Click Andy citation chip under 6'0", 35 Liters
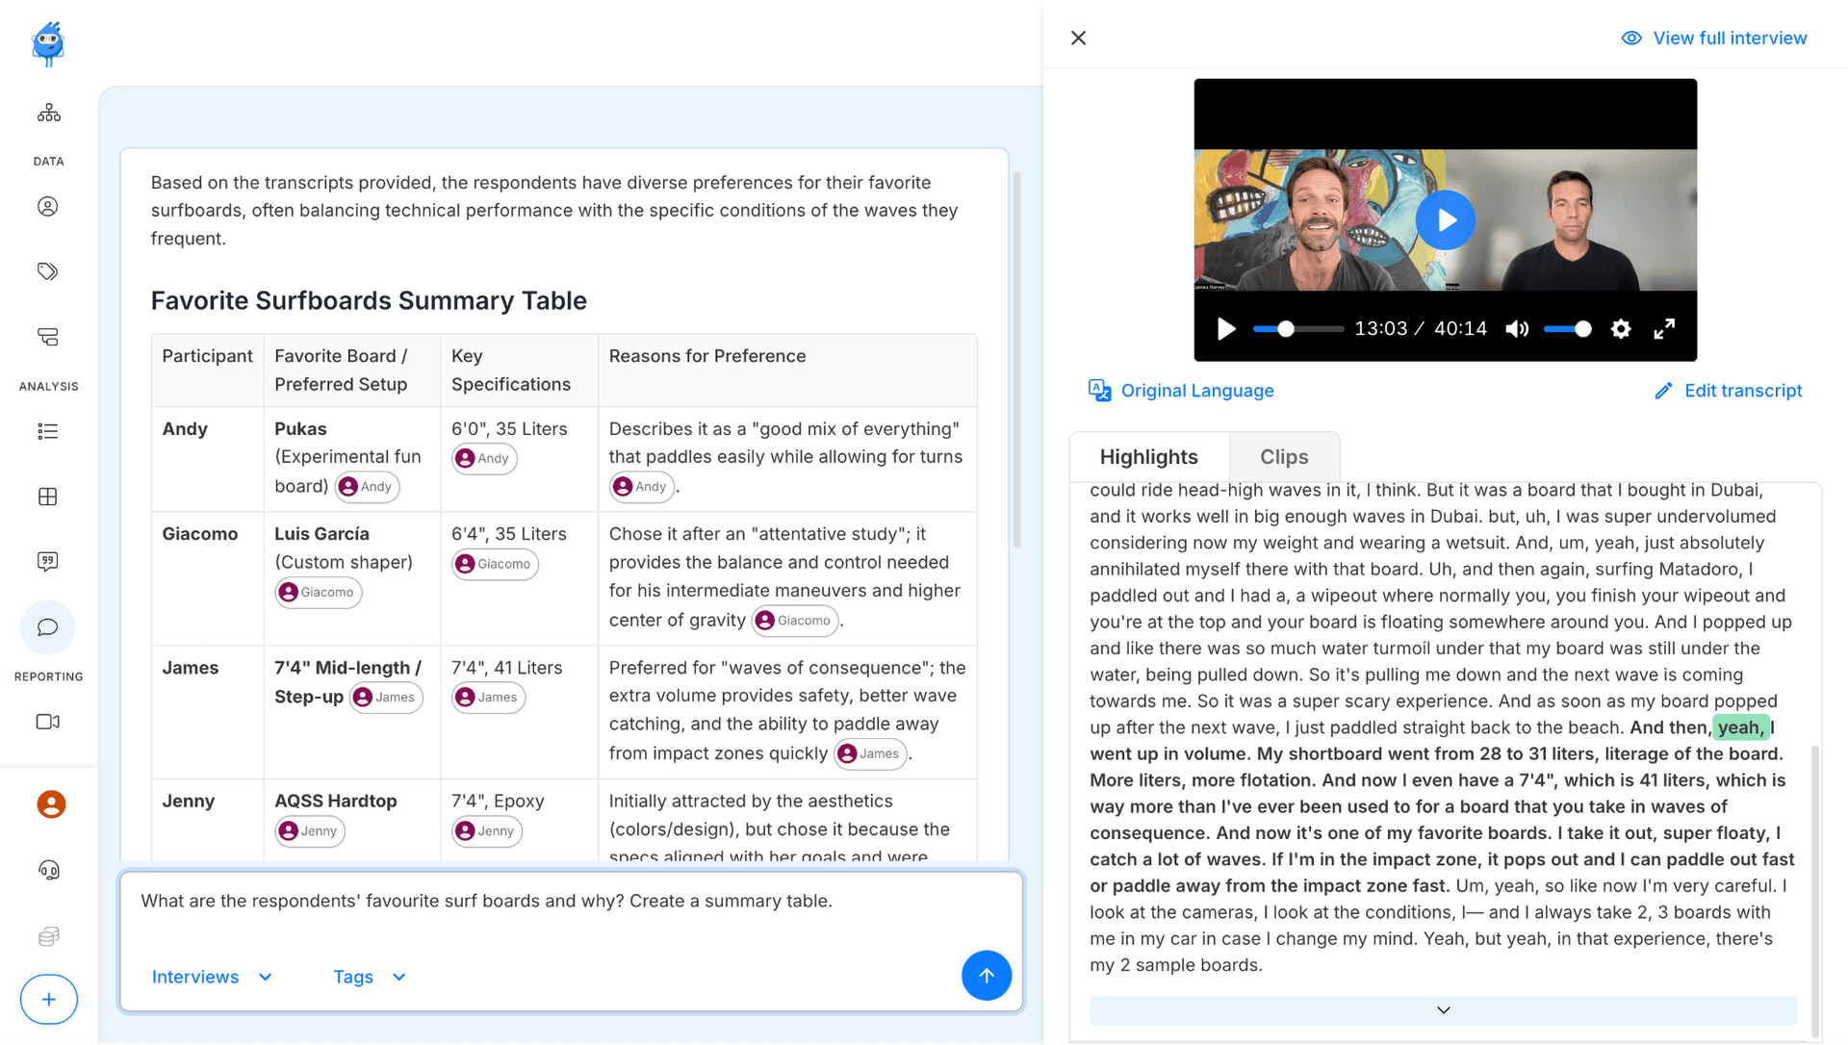This screenshot has width=1848, height=1045. (484, 459)
